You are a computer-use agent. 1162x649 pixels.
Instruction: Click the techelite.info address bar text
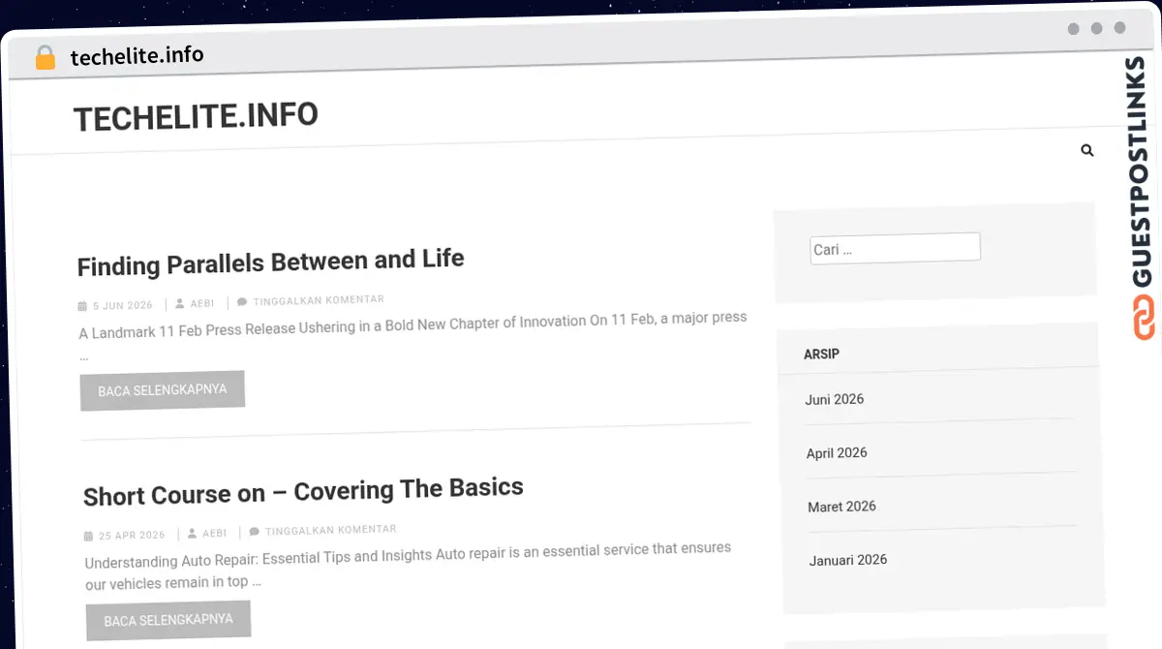(138, 56)
